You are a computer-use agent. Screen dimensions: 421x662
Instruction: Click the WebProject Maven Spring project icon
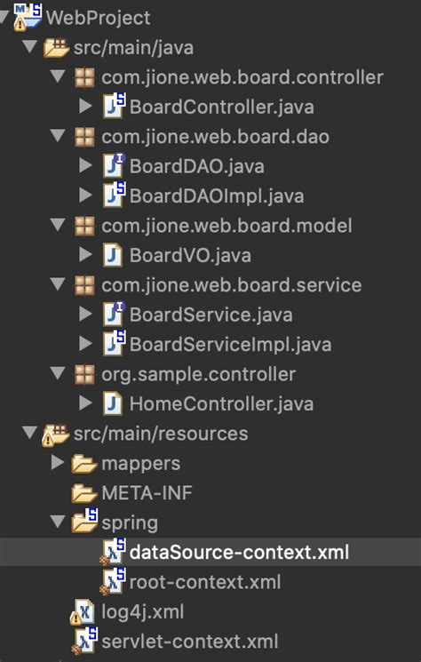point(28,17)
